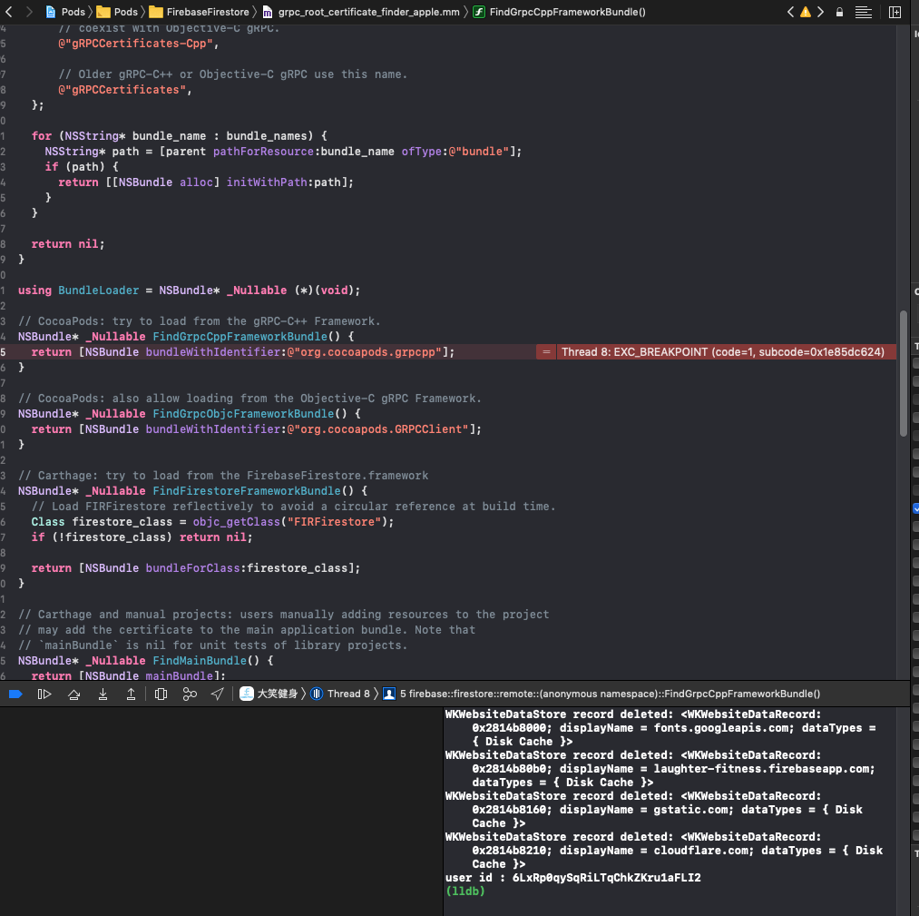Step over the current line
Screen dimensions: 919x916
(x=73, y=694)
